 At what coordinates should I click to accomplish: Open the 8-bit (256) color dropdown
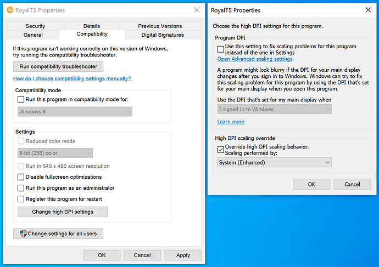click(x=54, y=153)
